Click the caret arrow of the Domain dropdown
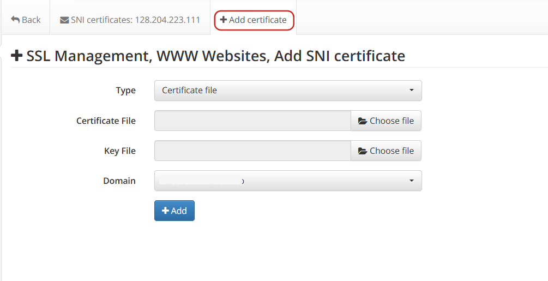This screenshot has height=281, width=548. pos(412,181)
